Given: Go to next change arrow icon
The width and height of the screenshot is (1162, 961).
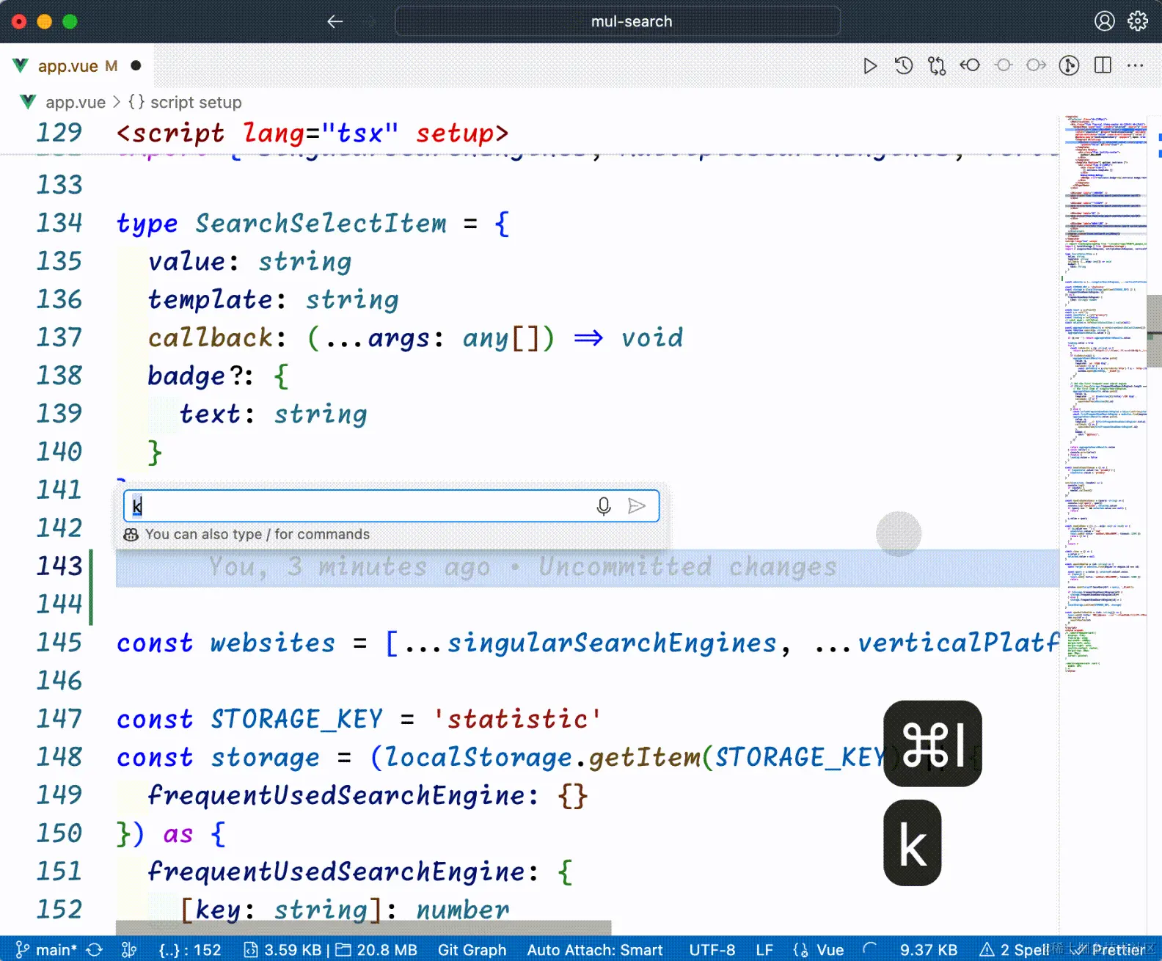Looking at the screenshot, I should point(1036,65).
